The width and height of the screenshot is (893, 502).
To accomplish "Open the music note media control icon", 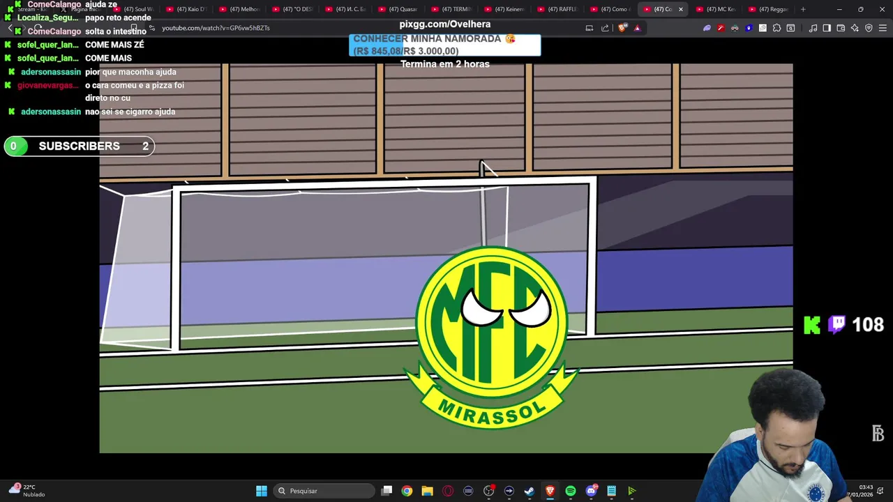I will coord(813,28).
